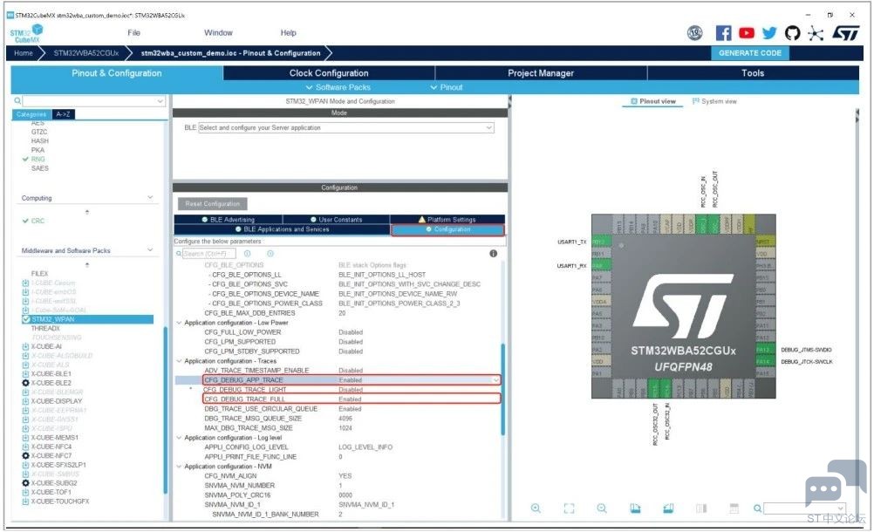The height and width of the screenshot is (532, 874).
Task: Click download icon beside X-CUBE-DISPLAY
Action: pos(25,401)
